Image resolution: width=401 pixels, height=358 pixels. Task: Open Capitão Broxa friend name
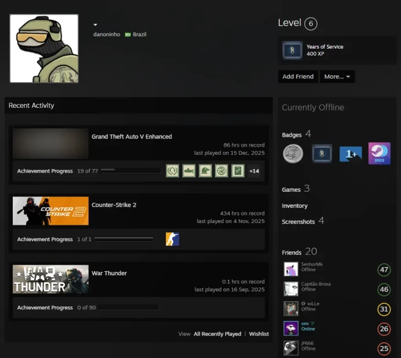pos(316,284)
